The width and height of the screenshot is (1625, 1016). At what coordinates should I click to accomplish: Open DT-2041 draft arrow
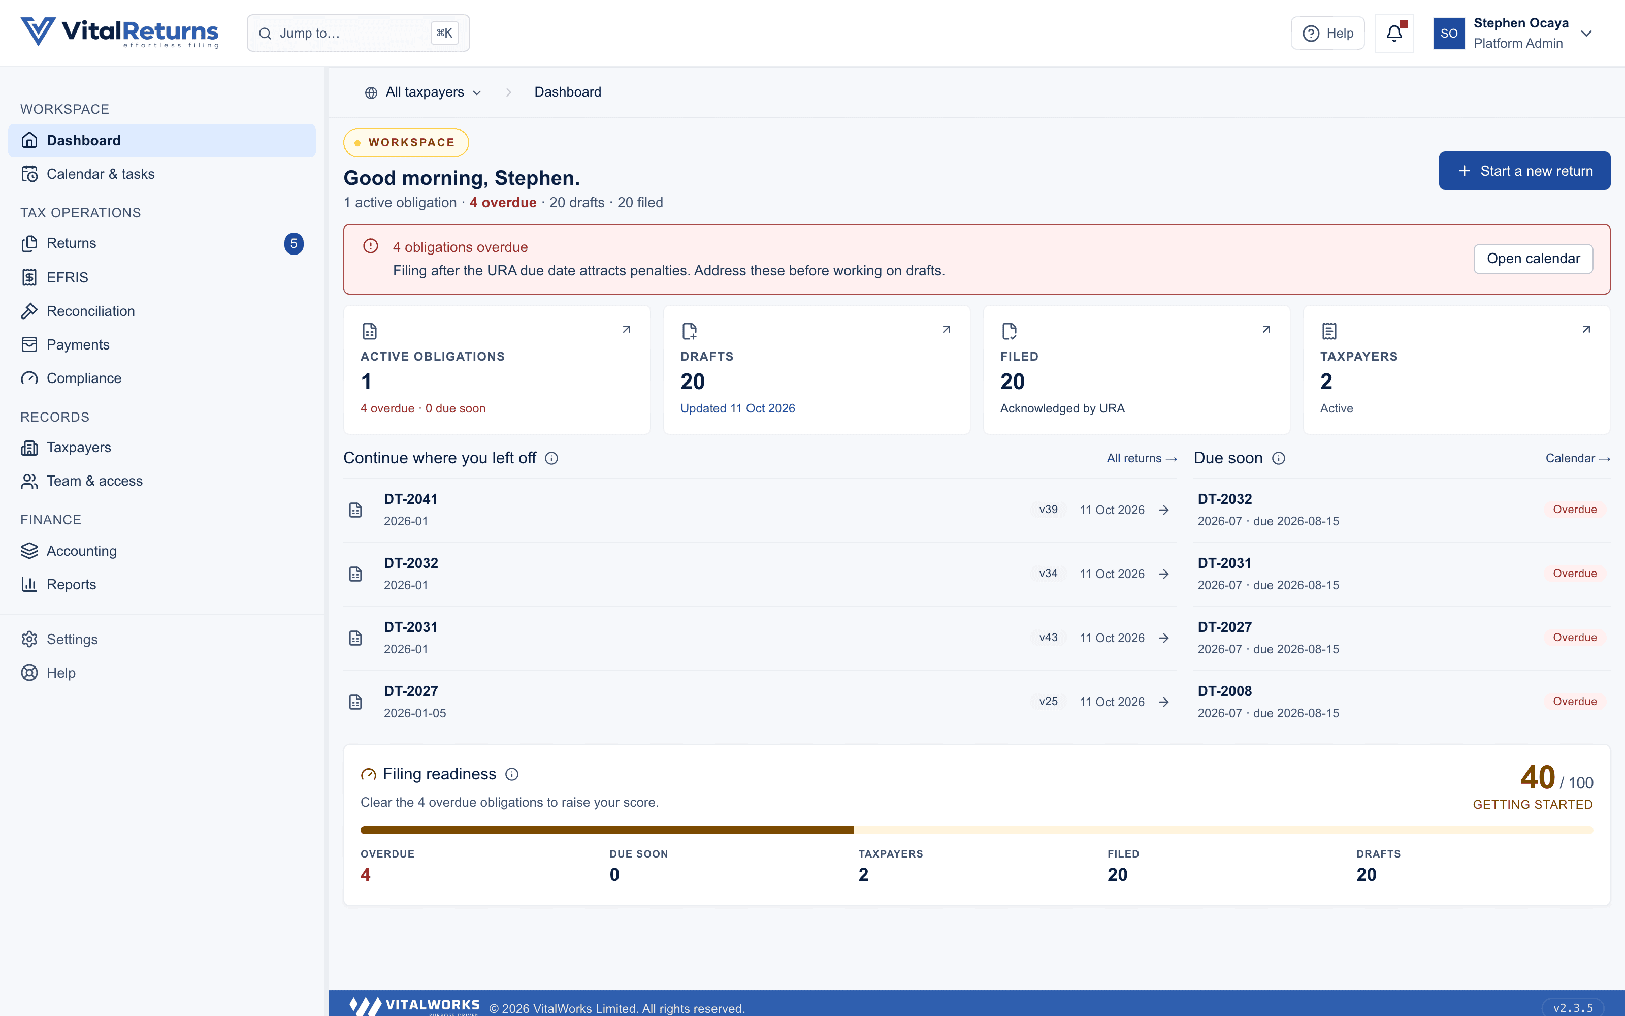click(x=1164, y=510)
